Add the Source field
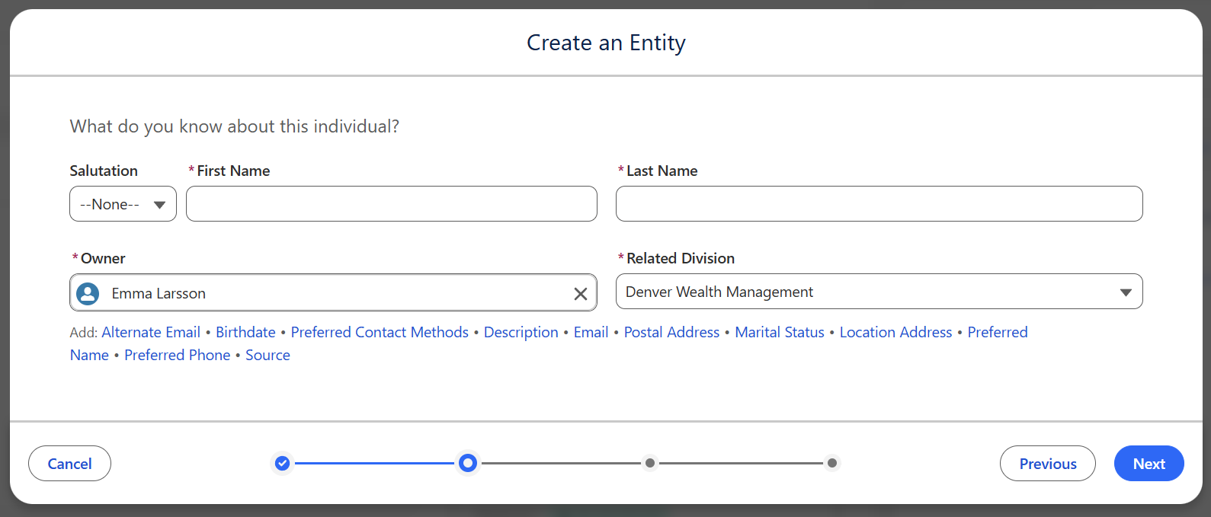Viewport: 1211px width, 517px height. pyautogui.click(x=268, y=355)
